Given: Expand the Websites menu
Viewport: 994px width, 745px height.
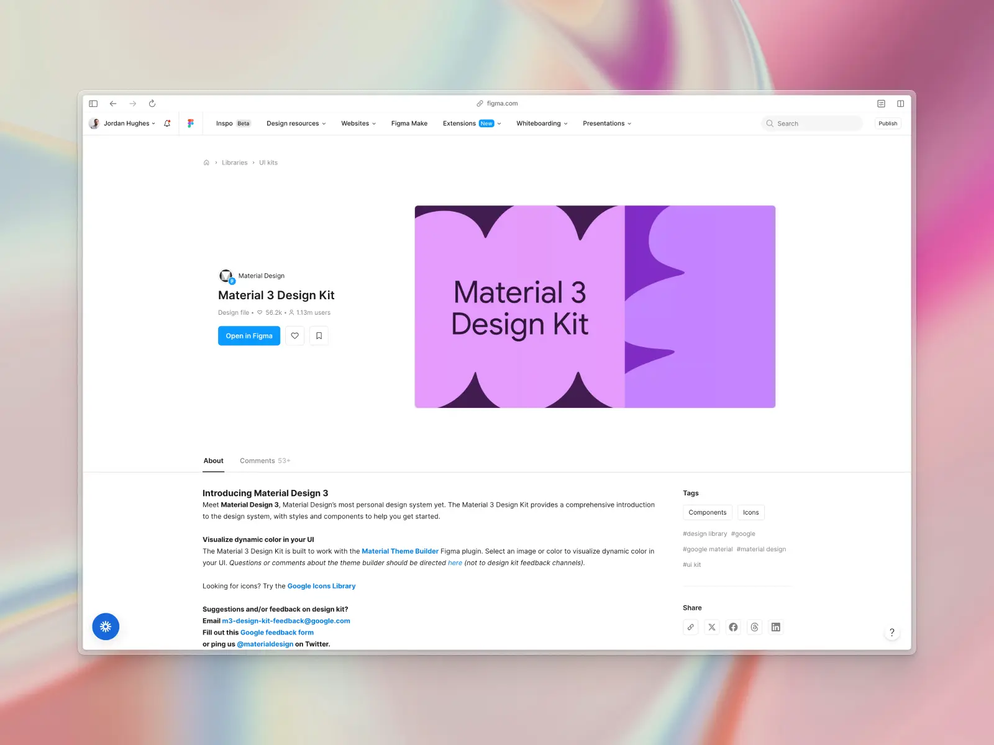Looking at the screenshot, I should coord(358,124).
